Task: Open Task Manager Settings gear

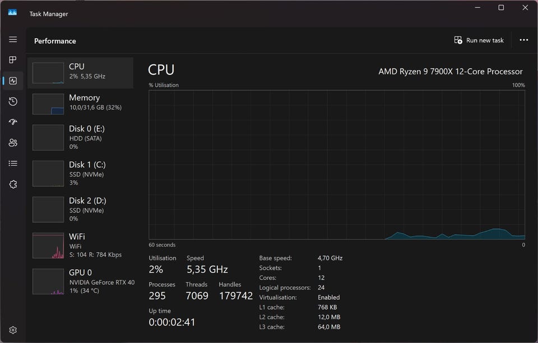Action: click(13, 330)
